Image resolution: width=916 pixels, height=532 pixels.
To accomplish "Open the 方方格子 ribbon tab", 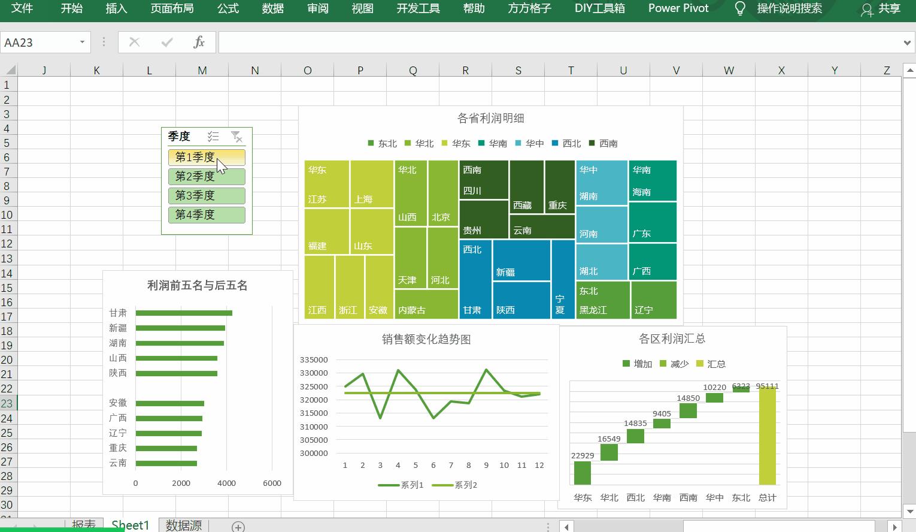I will tap(530, 8).
